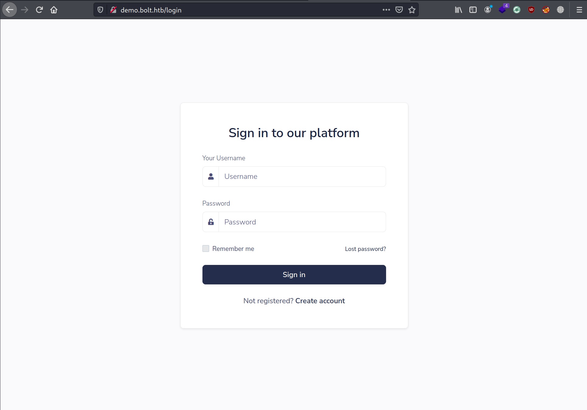Save the page to Pocket

[399, 10]
